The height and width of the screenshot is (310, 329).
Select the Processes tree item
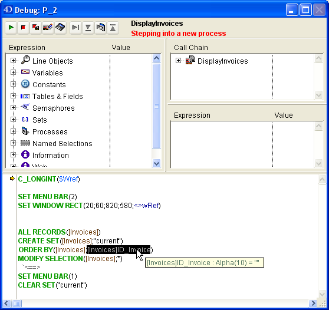tap(50, 131)
